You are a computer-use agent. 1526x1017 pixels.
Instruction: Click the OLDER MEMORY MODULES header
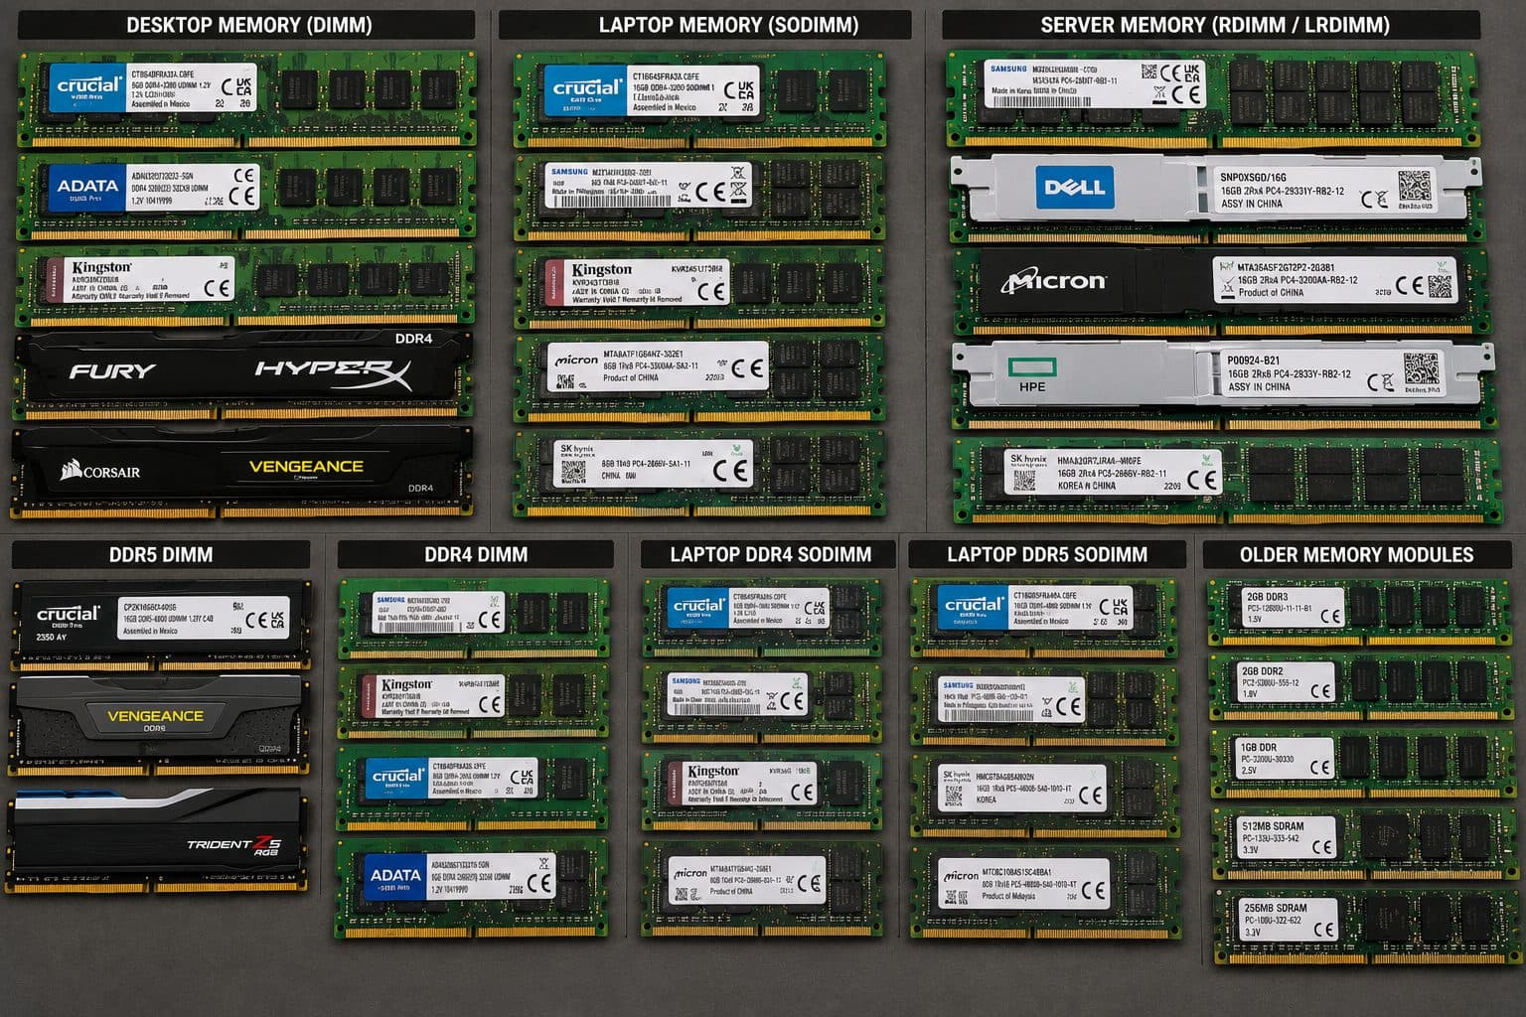pos(1356,554)
